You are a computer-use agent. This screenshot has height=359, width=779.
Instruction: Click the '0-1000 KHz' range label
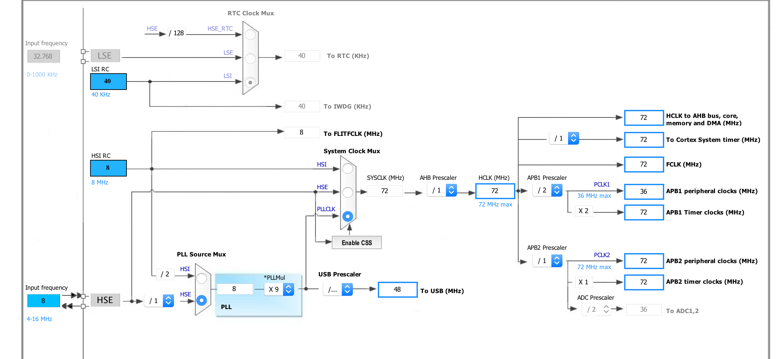(42, 75)
